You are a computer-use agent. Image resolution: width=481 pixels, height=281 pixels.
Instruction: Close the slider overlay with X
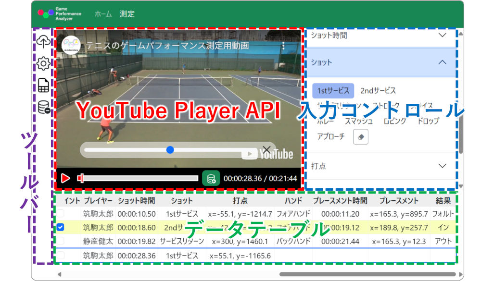click(x=266, y=149)
